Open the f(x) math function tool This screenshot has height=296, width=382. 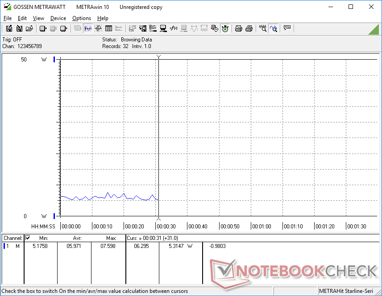pyautogui.click(x=174, y=28)
